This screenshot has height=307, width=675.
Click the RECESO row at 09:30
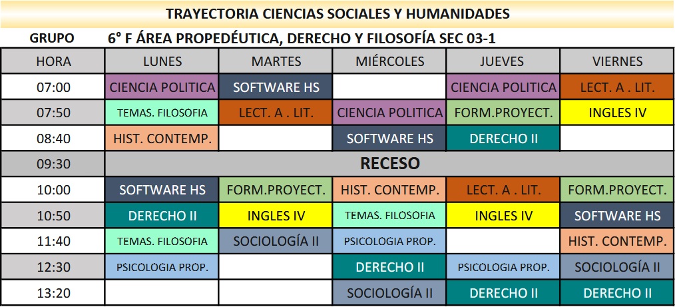coord(389,164)
